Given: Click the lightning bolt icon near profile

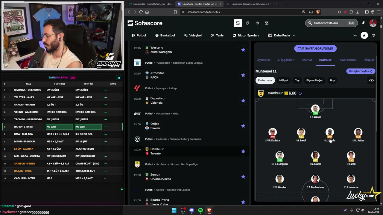Looking at the screenshot, I should tap(363, 23).
